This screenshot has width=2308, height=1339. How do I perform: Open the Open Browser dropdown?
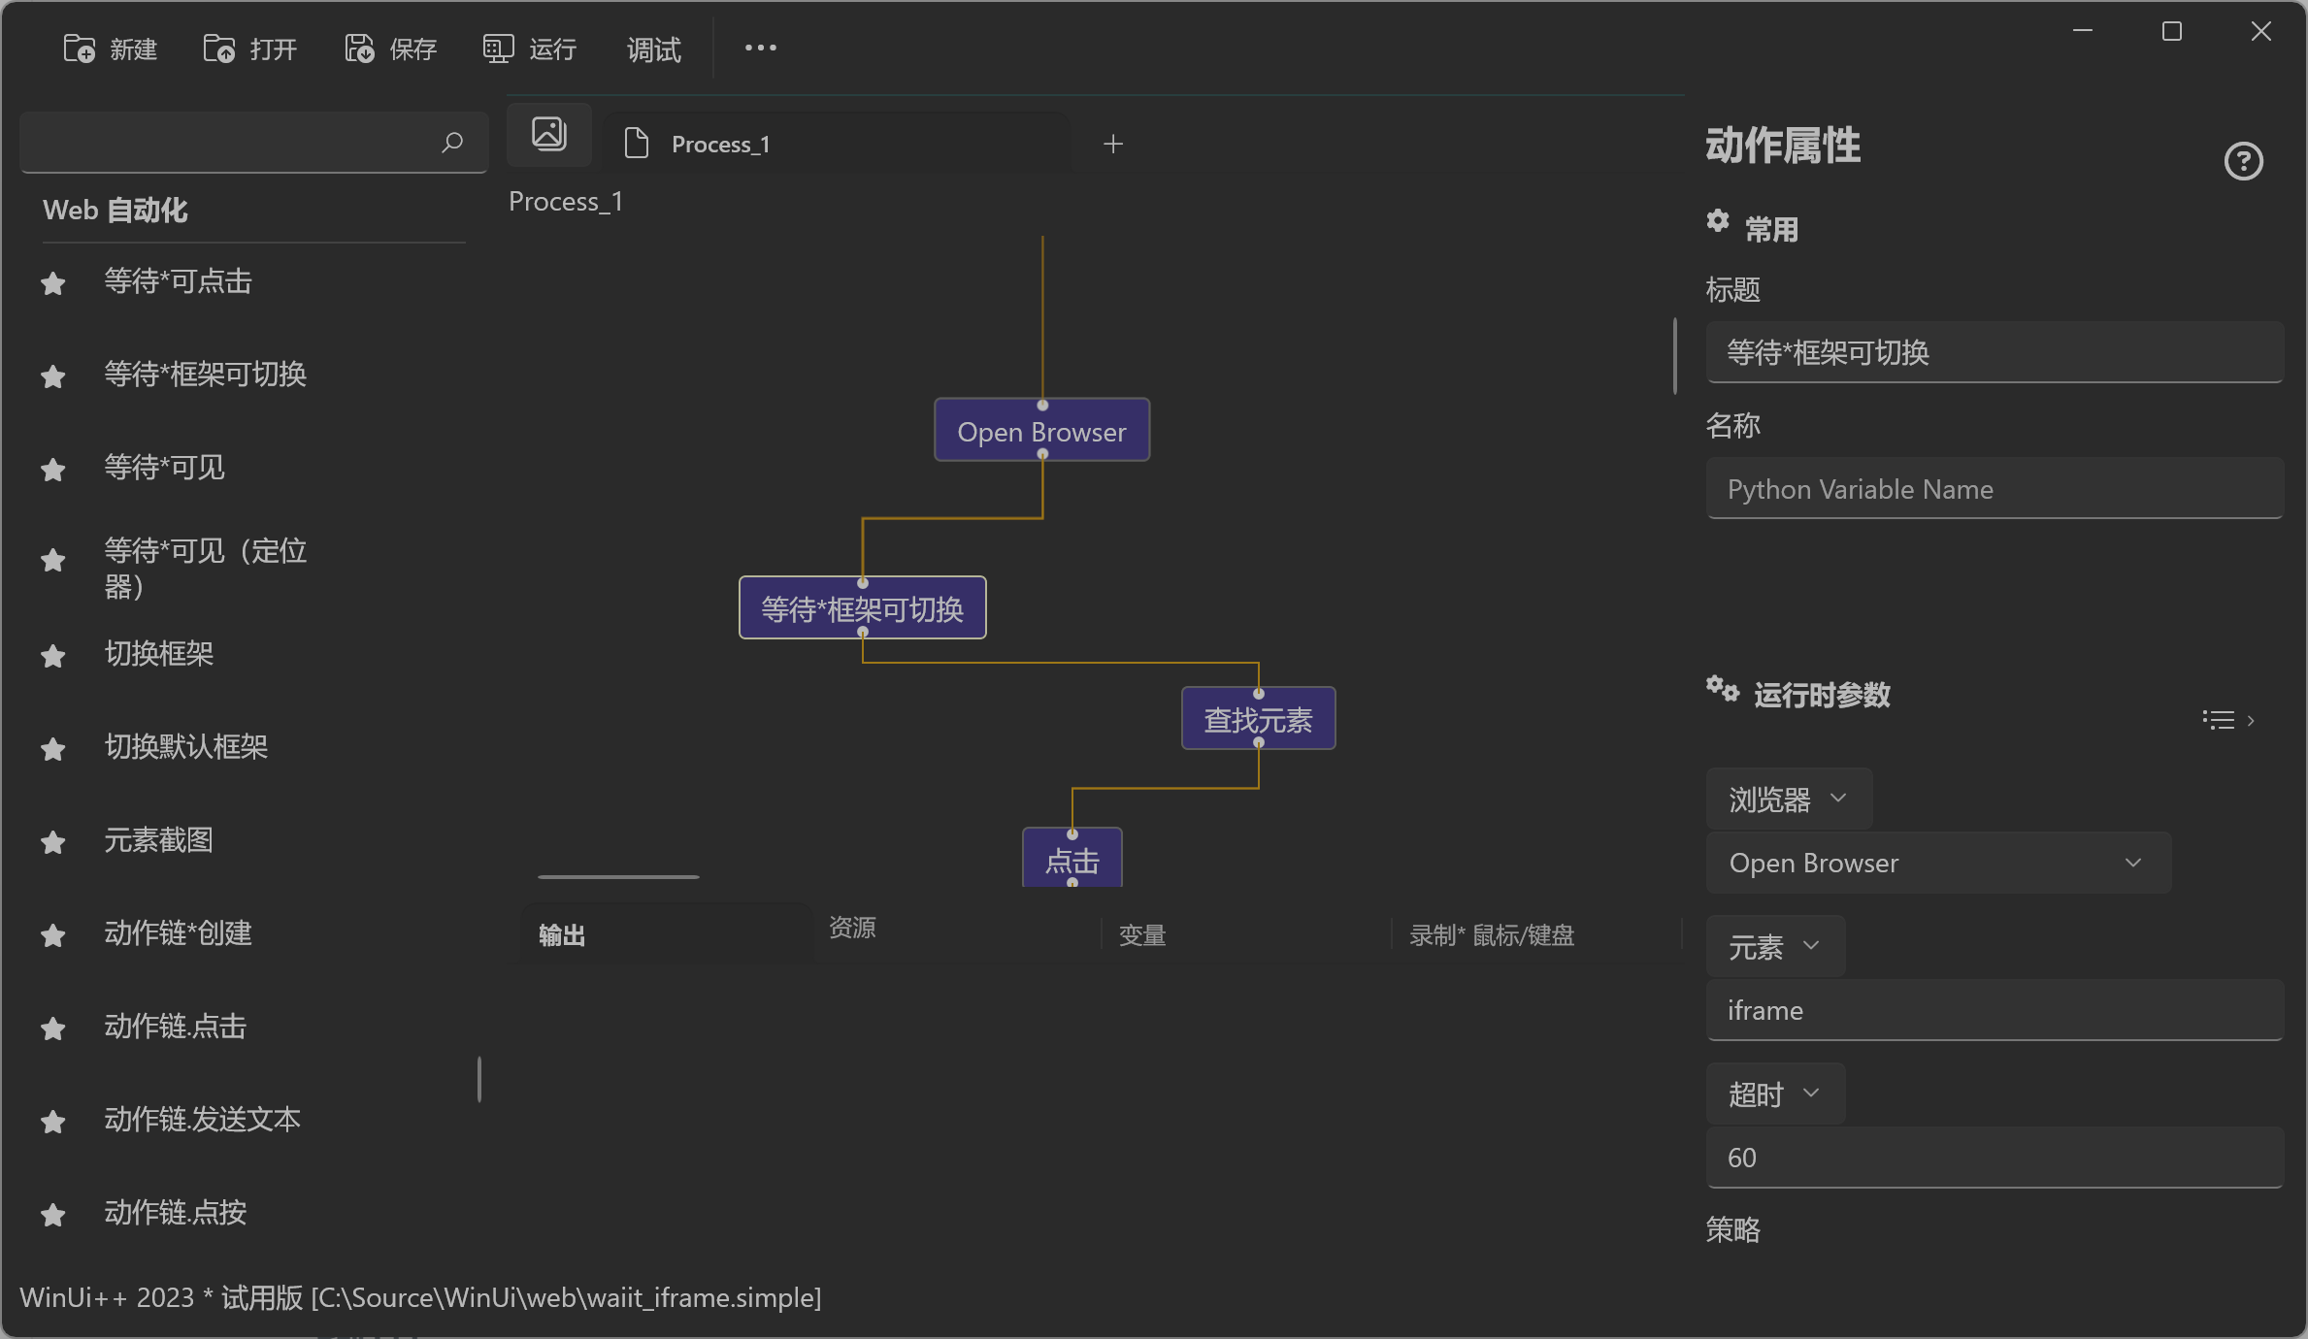pos(1936,863)
